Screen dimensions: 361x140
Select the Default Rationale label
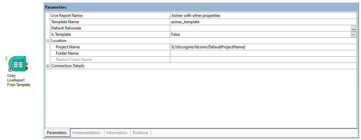[66, 28]
